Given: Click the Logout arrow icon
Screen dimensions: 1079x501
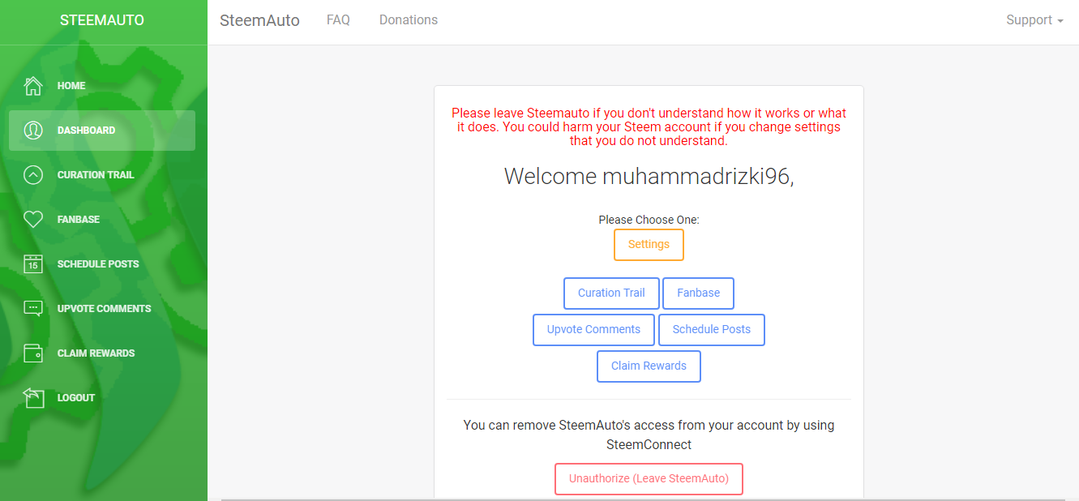Looking at the screenshot, I should click(33, 397).
